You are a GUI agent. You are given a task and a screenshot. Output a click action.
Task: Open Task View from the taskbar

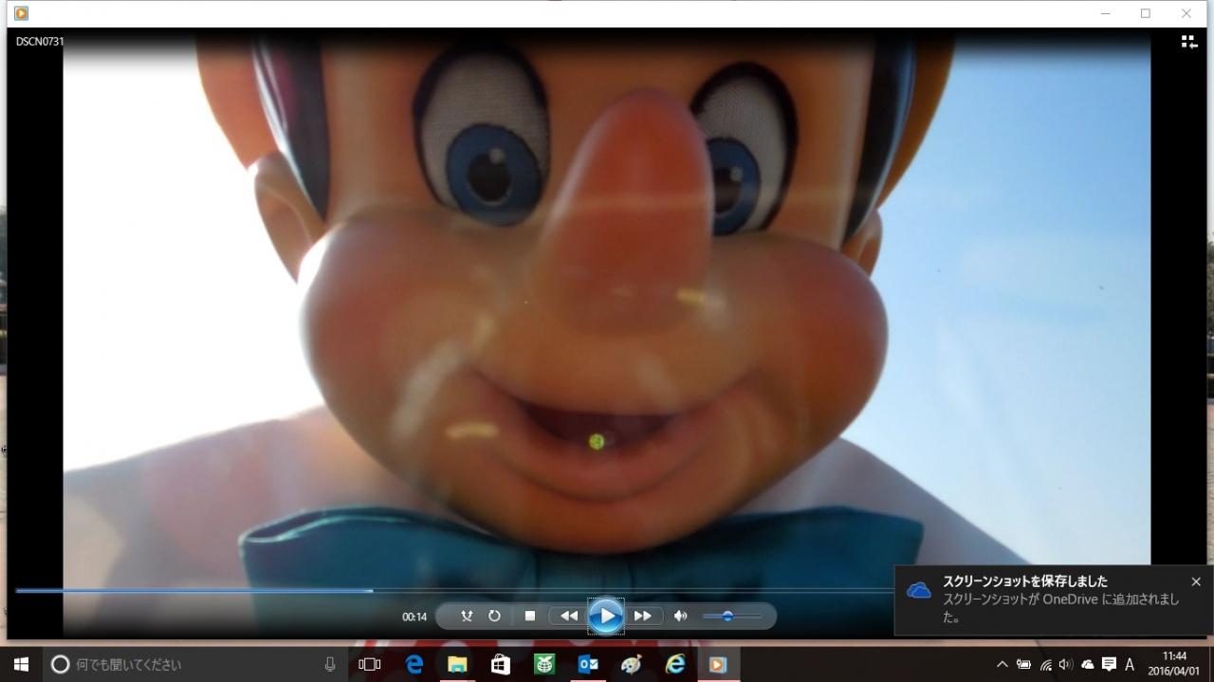[x=370, y=664]
